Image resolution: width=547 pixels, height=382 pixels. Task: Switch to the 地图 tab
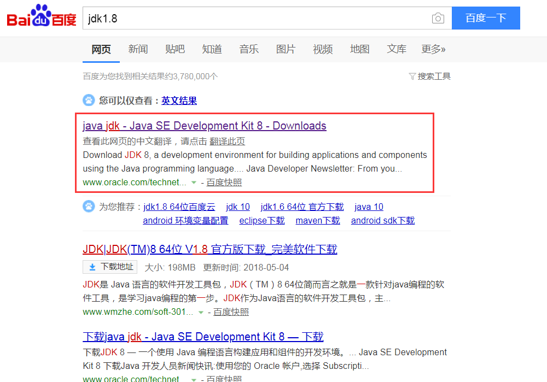click(360, 49)
